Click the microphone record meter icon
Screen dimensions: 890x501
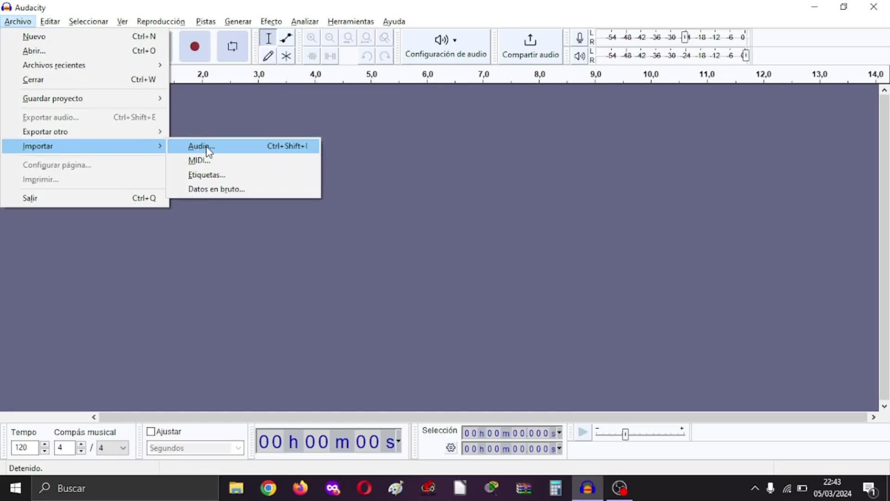pyautogui.click(x=579, y=38)
